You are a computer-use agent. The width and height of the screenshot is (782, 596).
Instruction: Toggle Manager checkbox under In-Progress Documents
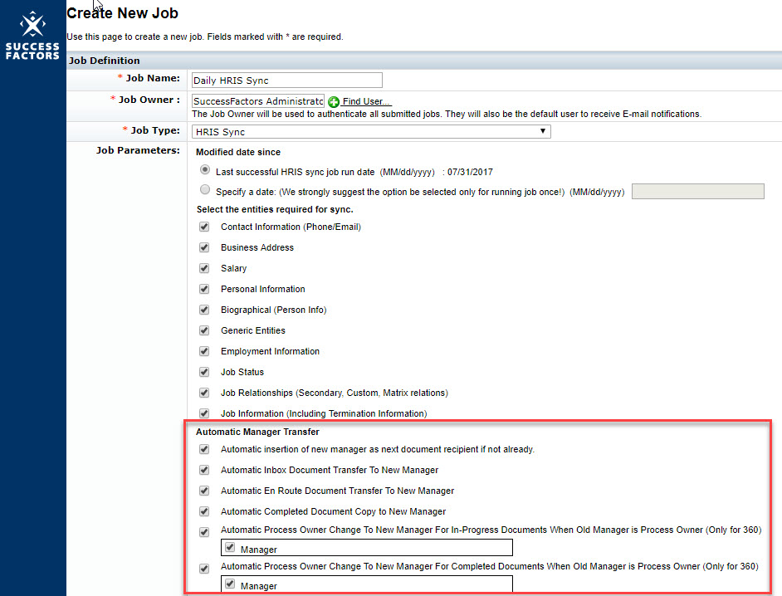pos(230,548)
